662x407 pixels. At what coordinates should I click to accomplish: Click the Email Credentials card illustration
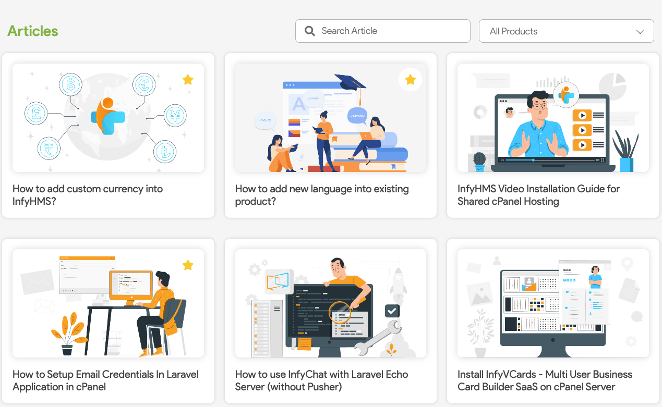click(x=108, y=303)
